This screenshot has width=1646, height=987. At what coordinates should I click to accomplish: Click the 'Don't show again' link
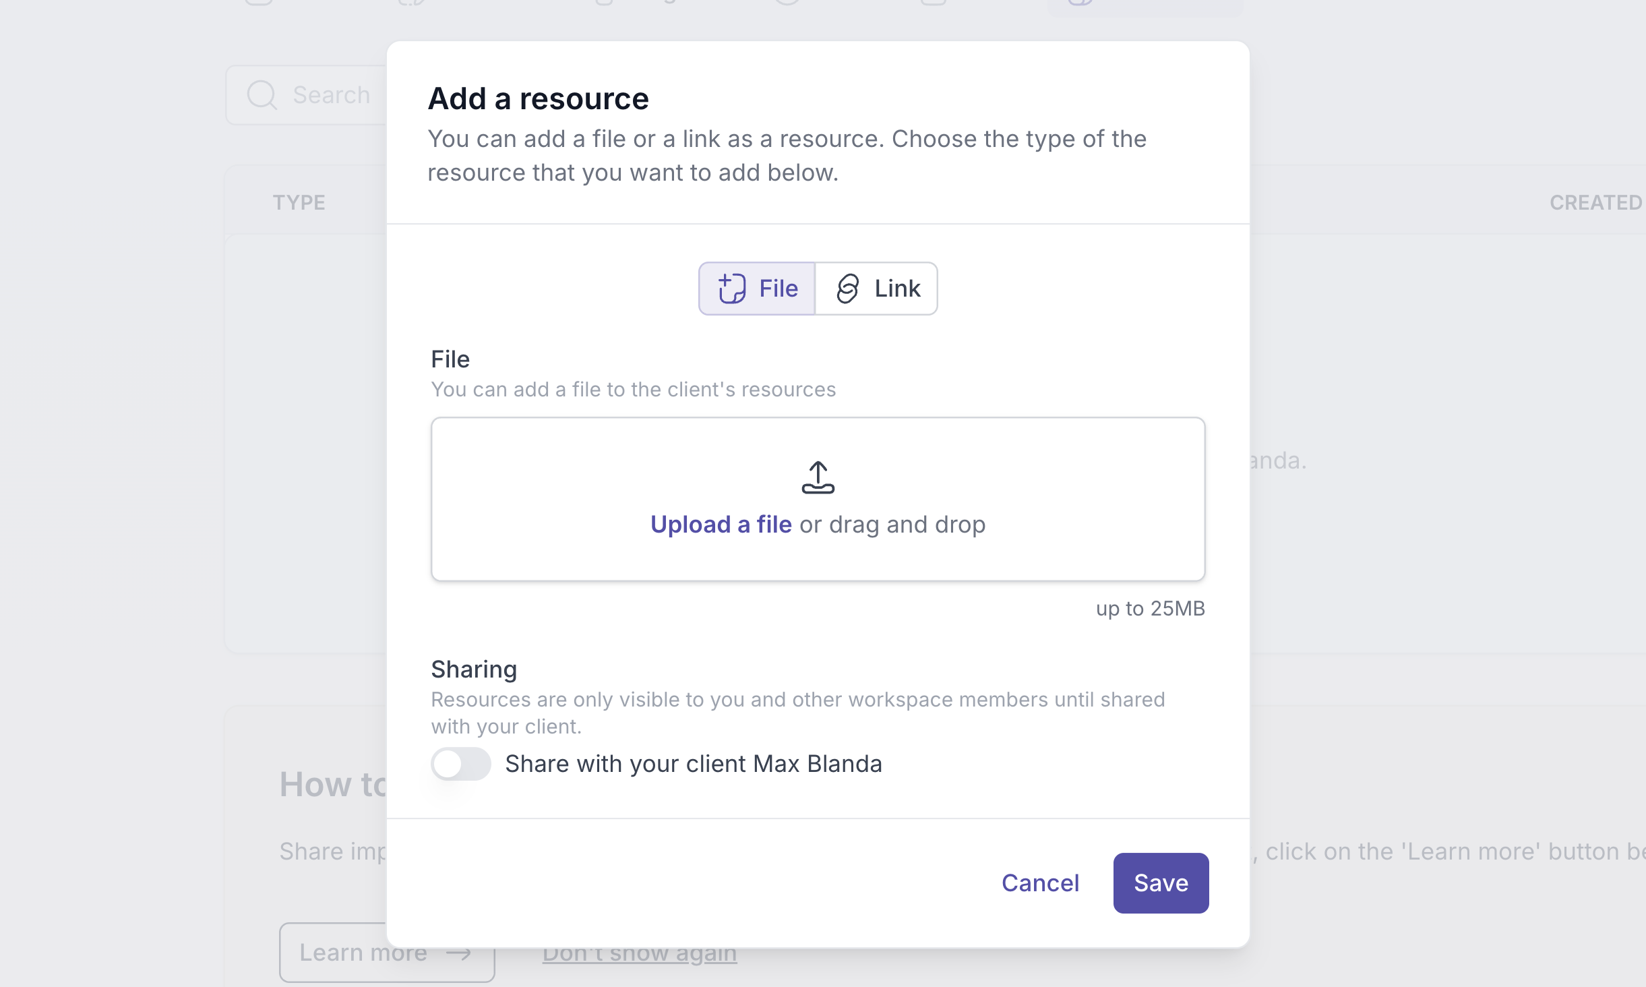639,953
